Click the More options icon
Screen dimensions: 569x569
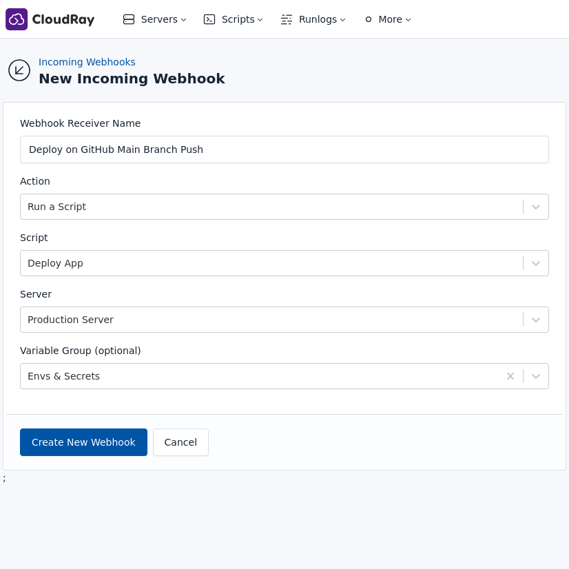pyautogui.click(x=368, y=19)
